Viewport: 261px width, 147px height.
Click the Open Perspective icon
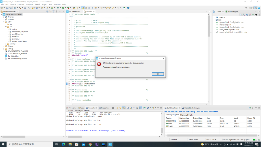(252, 8)
